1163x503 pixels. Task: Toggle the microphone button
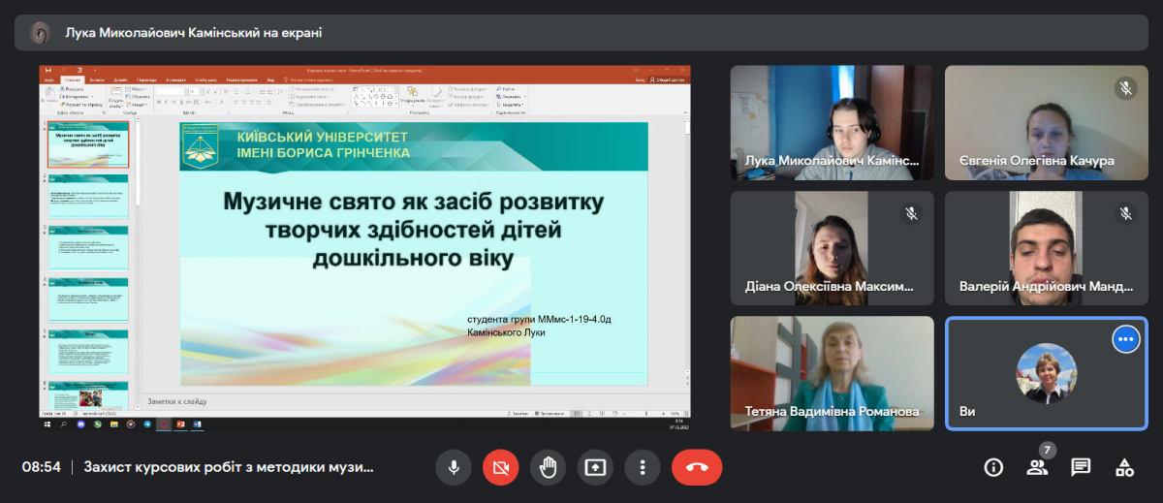tap(453, 467)
